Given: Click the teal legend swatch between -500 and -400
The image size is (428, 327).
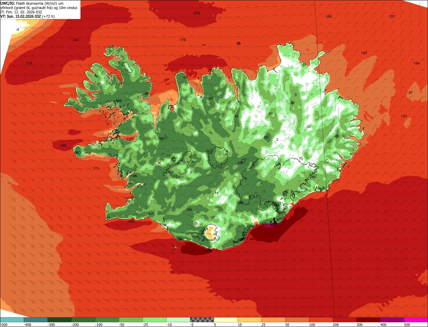Looking at the screenshot, I should click(x=12, y=320).
